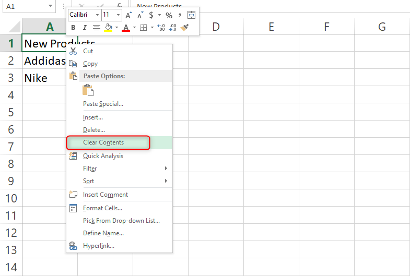This screenshot has height=276, width=410.
Task: Open Format Cells... dialog
Action: [x=120, y=208]
